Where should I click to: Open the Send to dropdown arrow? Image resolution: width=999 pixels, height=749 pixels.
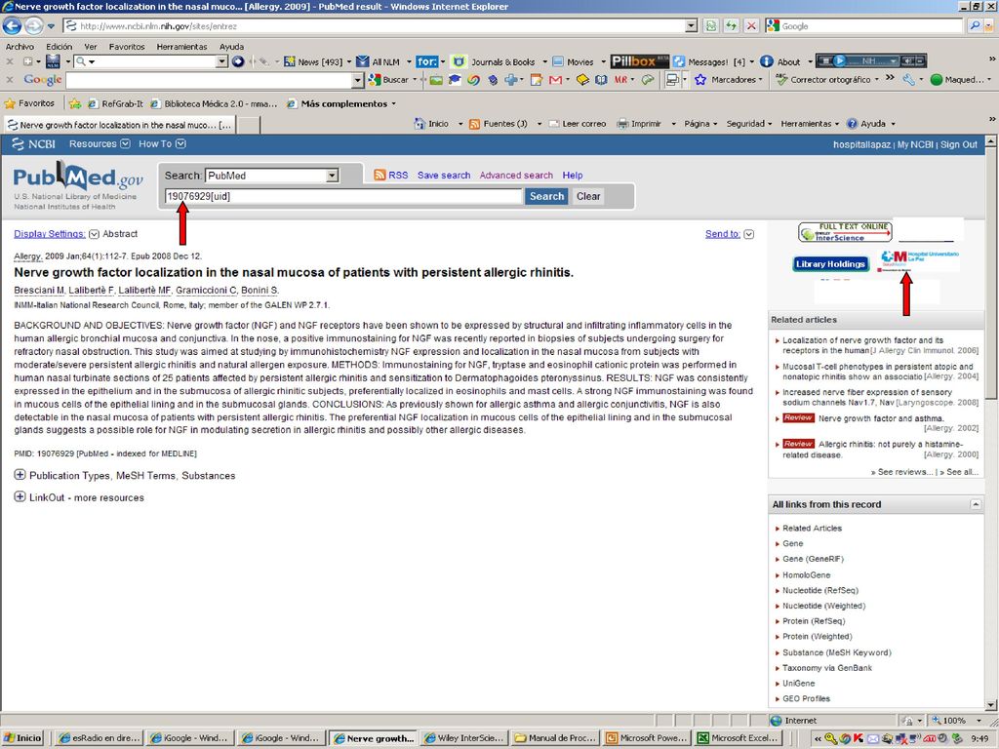click(748, 234)
